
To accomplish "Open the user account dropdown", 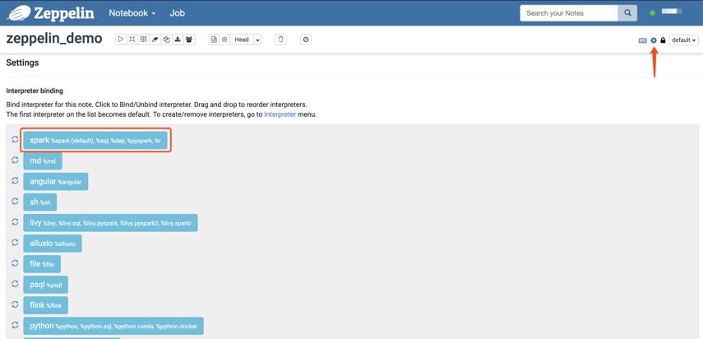I will (672, 12).
